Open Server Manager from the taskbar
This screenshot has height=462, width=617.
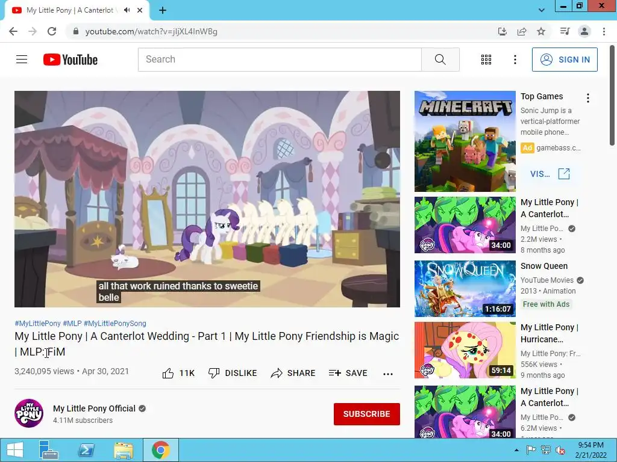click(49, 450)
